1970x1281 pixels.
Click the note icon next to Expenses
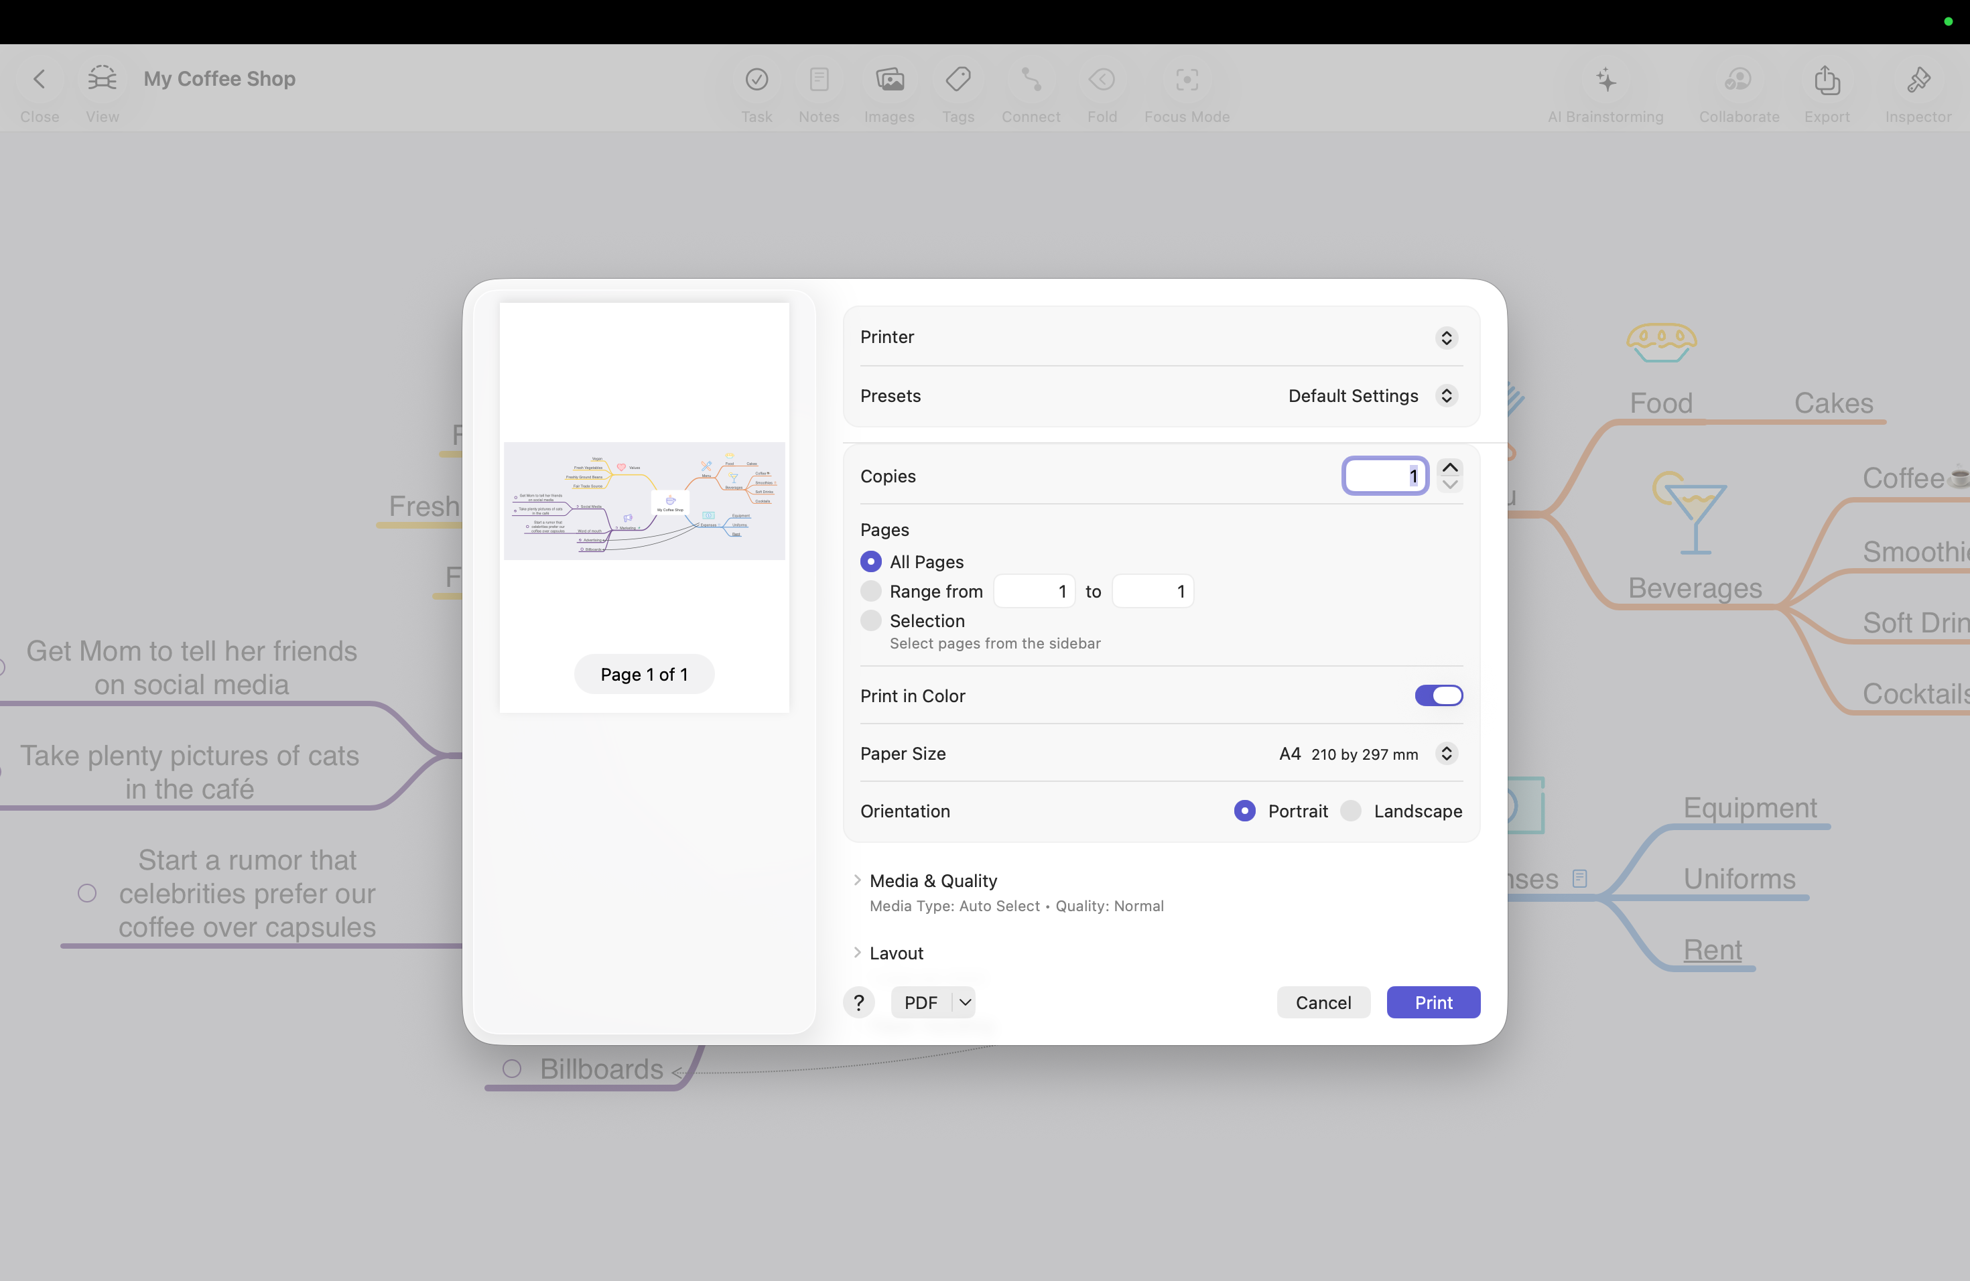[x=1579, y=878]
